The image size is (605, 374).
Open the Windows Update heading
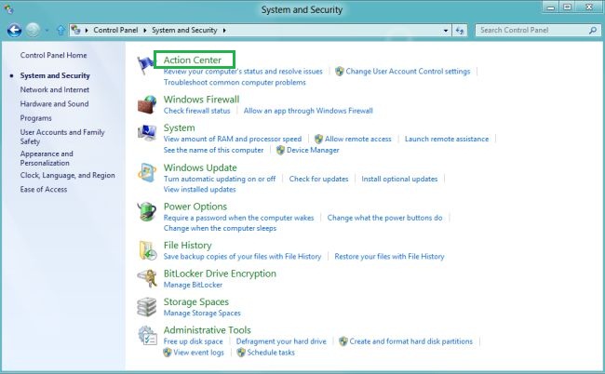(x=200, y=167)
